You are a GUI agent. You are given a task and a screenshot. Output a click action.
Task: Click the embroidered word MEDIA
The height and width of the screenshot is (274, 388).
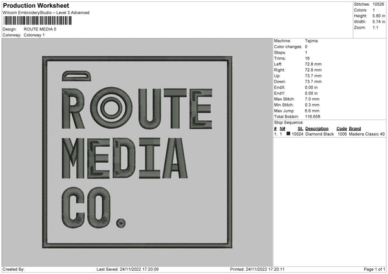coord(125,158)
